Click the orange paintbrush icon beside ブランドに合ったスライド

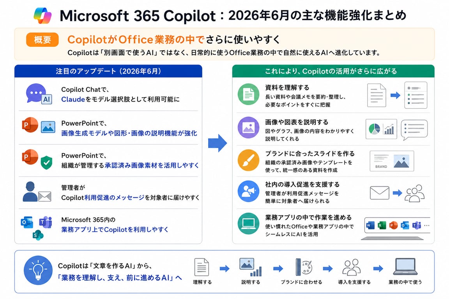pos(248,160)
